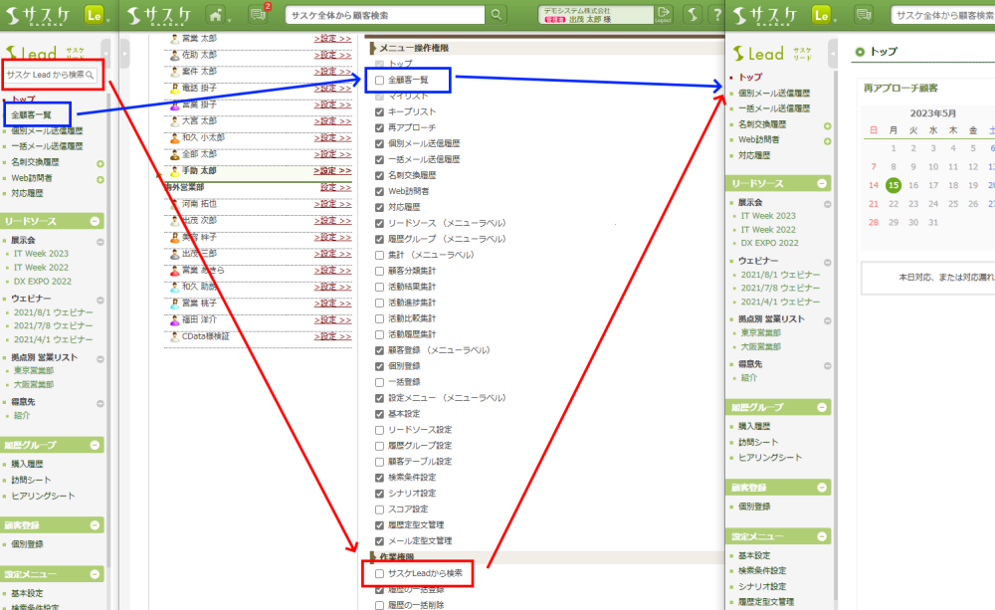Enable the リードソース設定 checkbox
Viewport: 995px width, 610px height.
coord(379,430)
